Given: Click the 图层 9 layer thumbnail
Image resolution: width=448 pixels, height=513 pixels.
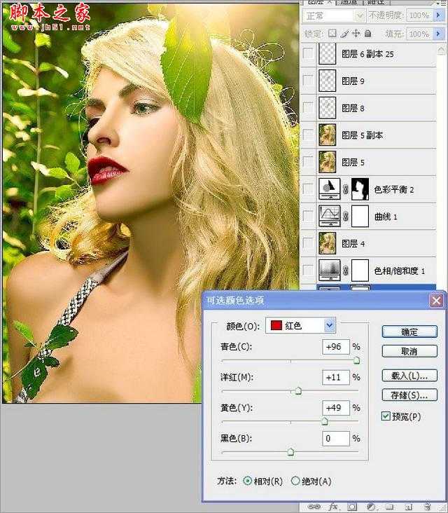Looking at the screenshot, I should (x=327, y=80).
